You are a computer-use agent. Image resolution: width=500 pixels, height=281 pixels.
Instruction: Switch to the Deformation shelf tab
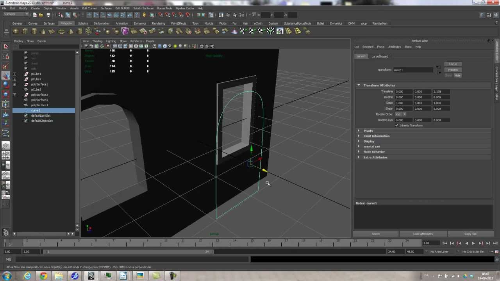click(102, 23)
